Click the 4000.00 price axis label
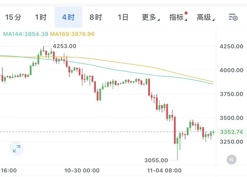Viewport: 247px width, 177px height. click(232, 70)
